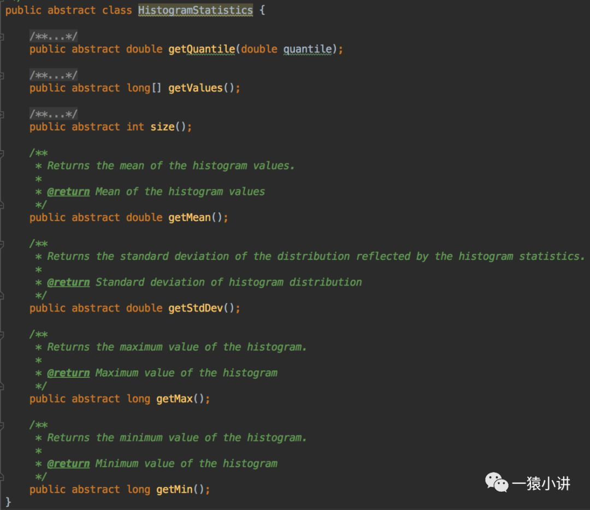Click the fold-end marker beside getMax Javadoc
Image resolution: width=590 pixels, height=510 pixels.
pyautogui.click(x=2, y=386)
